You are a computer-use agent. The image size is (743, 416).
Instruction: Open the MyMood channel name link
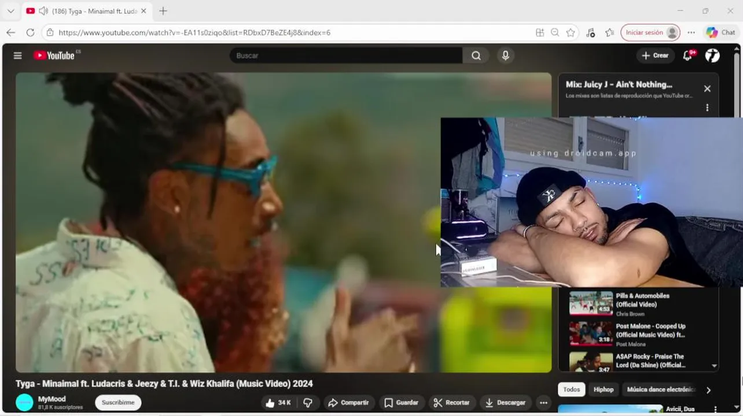(52, 399)
